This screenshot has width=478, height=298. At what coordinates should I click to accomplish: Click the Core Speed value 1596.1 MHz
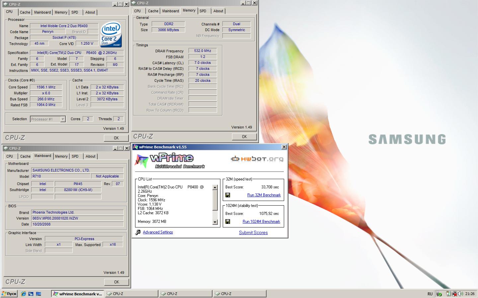click(46, 87)
